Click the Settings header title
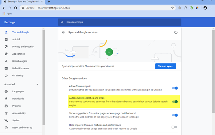The height and width of the screenshot is (135, 215). pyautogui.click(x=10, y=22)
